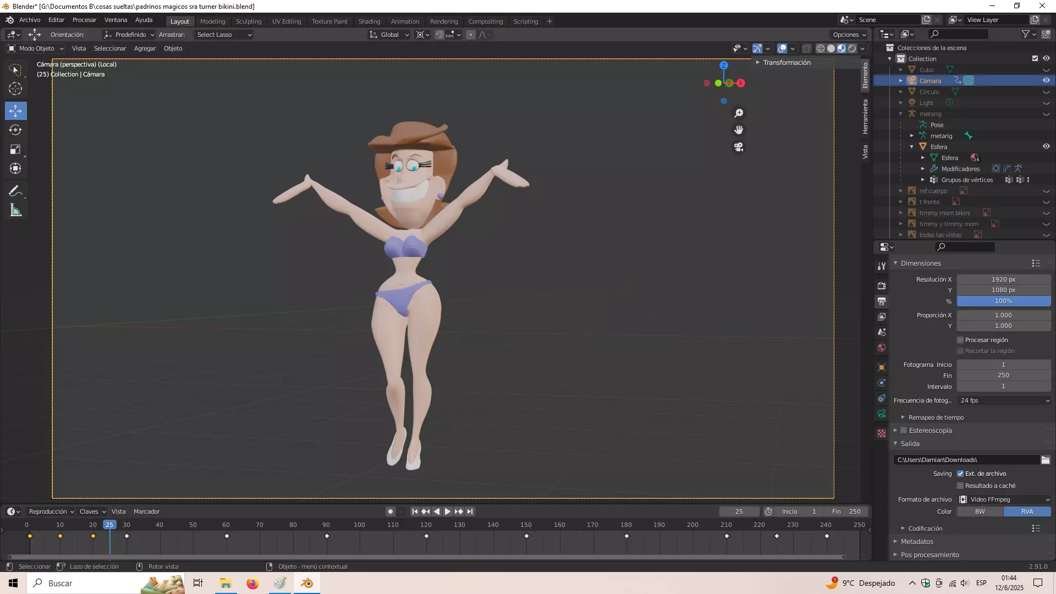Open the Scene properties tab icon
The image size is (1056, 594).
click(x=882, y=332)
